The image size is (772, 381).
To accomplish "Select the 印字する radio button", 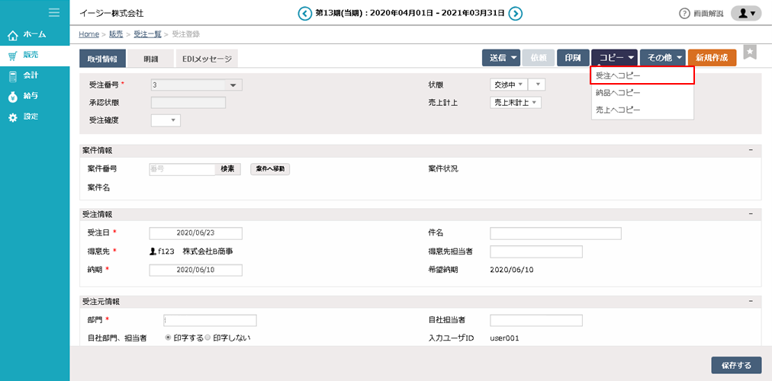I will tap(168, 338).
